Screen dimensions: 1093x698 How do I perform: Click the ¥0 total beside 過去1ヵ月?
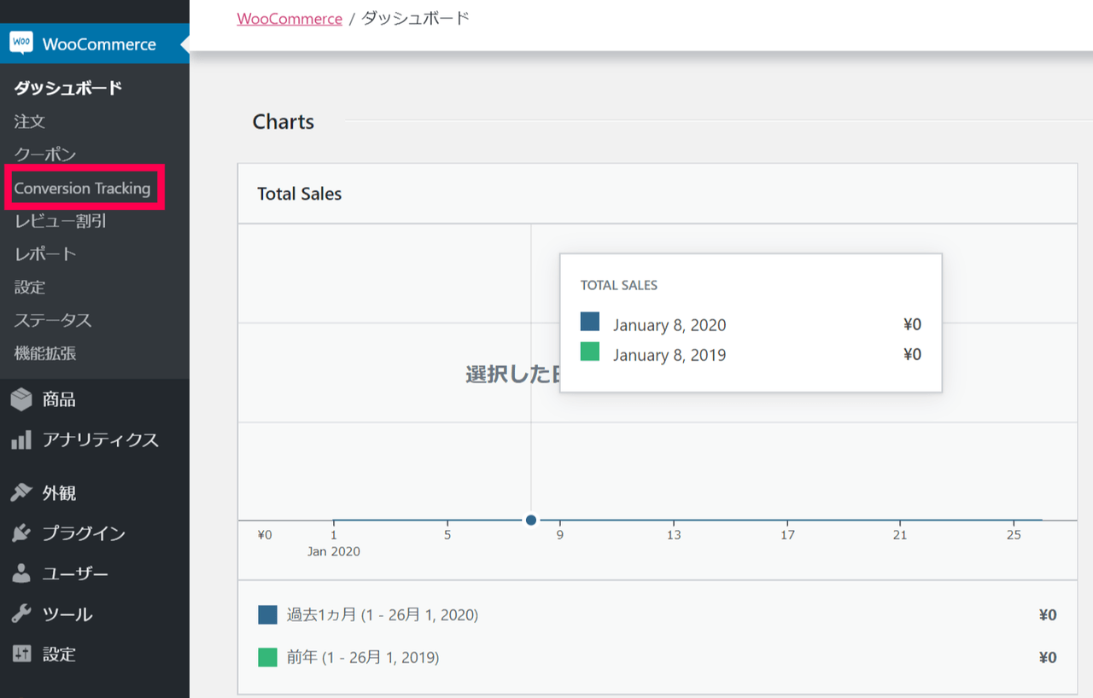(x=1048, y=615)
